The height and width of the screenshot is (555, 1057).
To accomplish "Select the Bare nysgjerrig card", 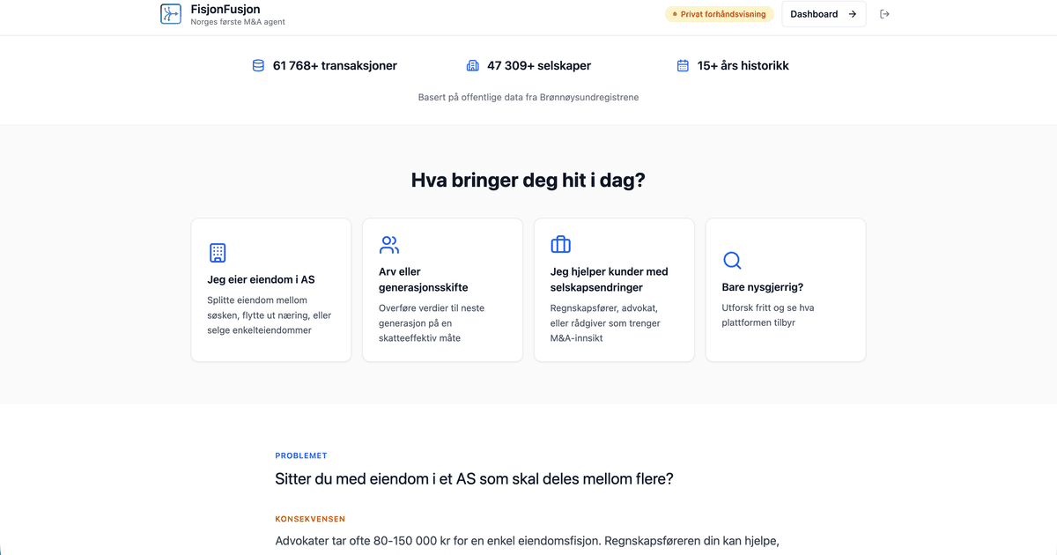I will tap(785, 289).
